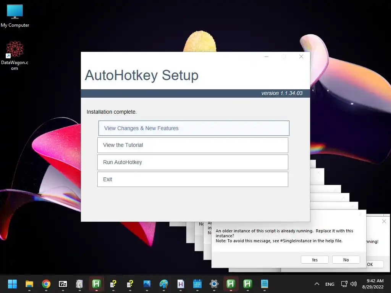Launch Google Chrome from the taskbar
Image resolution: width=391 pixels, height=293 pixels.
(x=46, y=284)
